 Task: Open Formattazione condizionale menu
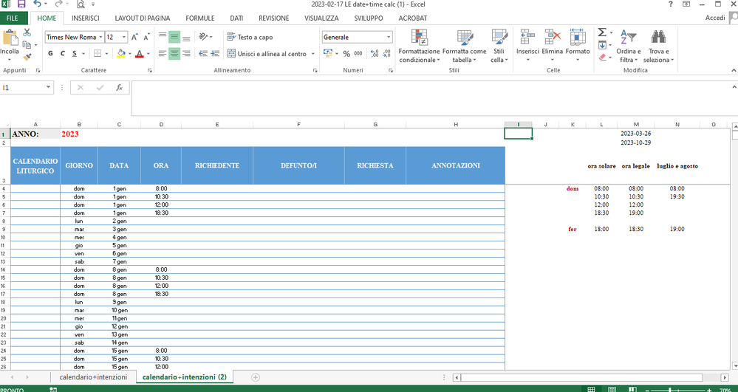[x=420, y=46]
